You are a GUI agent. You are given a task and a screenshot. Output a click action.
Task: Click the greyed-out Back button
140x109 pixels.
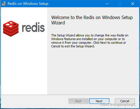79,101
